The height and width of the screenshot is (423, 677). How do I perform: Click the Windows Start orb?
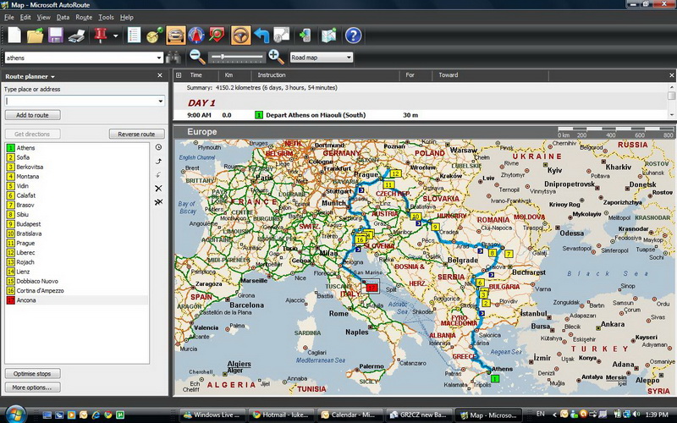[x=15, y=415]
